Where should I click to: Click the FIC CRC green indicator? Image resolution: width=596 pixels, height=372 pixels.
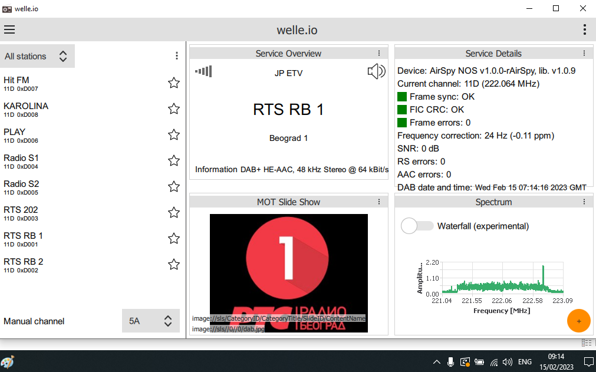pos(402,110)
